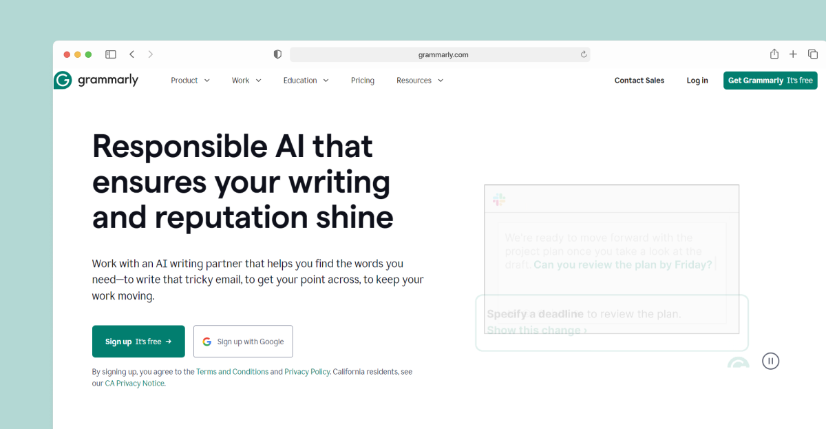Viewport: 826px width, 429px height.
Task: Show the tab overview icon
Action: [812, 54]
